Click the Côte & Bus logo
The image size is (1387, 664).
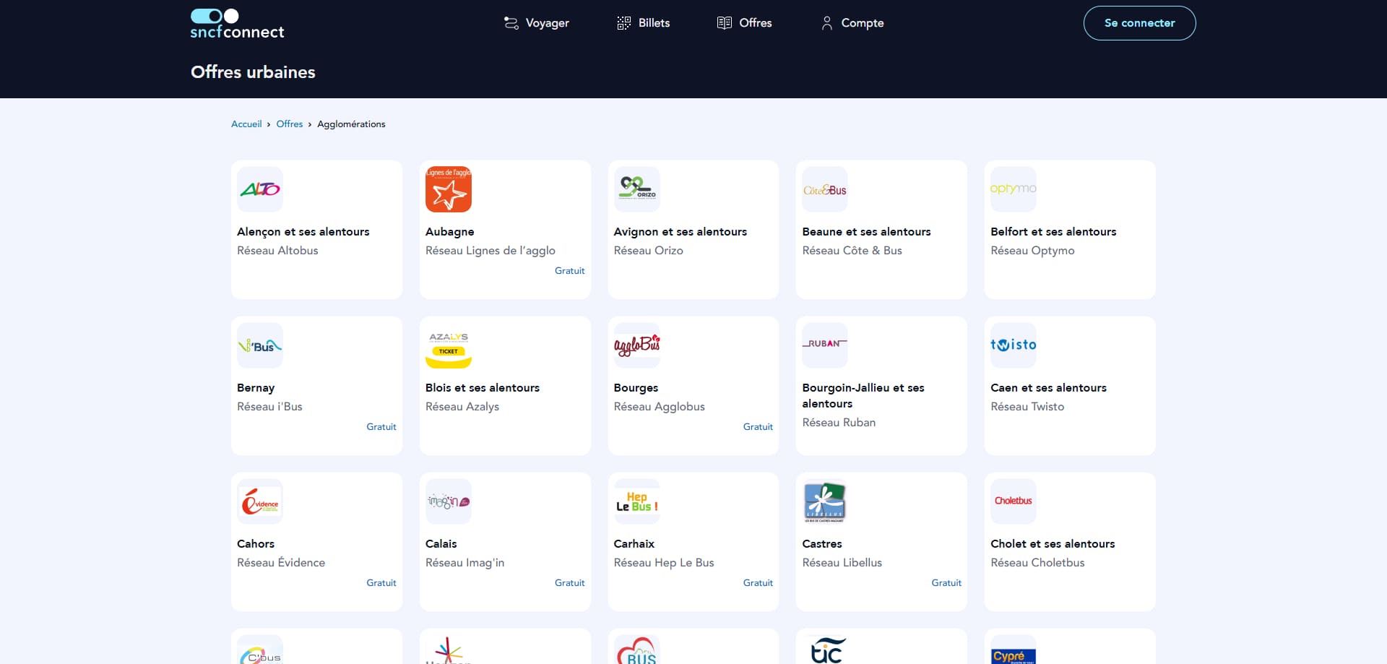(825, 189)
